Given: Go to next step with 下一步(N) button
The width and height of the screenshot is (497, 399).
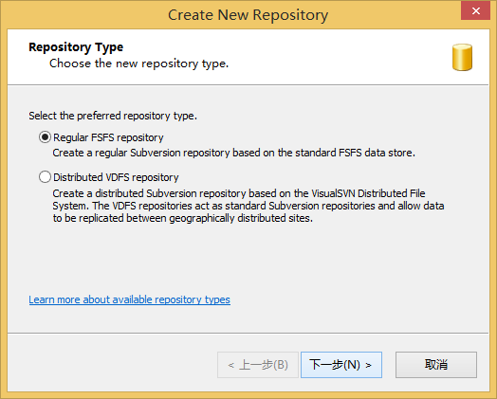Looking at the screenshot, I should [x=341, y=365].
